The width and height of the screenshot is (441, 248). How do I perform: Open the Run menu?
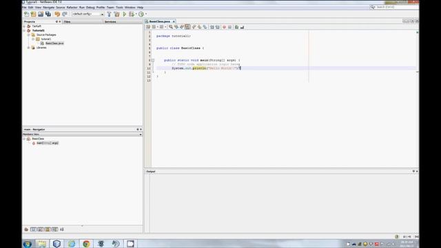(81, 8)
